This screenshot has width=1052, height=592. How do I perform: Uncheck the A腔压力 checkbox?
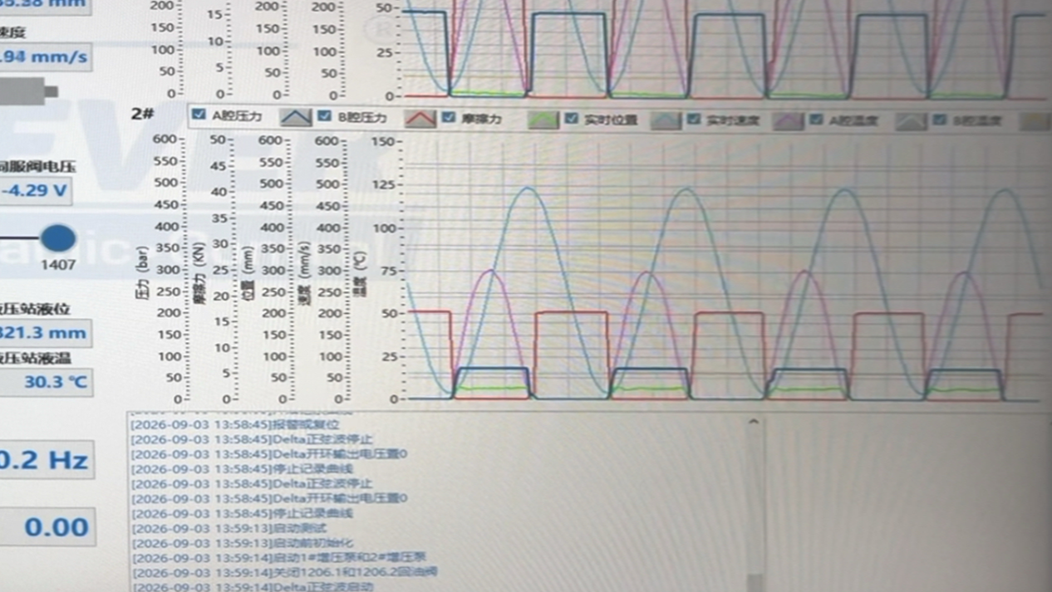tap(199, 115)
